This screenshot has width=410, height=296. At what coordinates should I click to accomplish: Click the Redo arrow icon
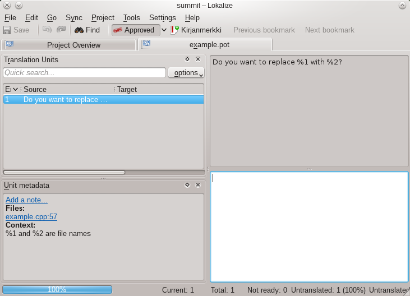point(61,30)
